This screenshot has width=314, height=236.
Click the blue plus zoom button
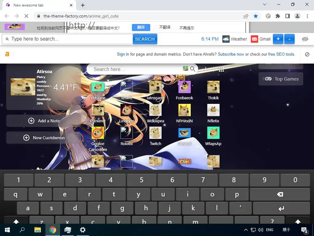(278, 39)
